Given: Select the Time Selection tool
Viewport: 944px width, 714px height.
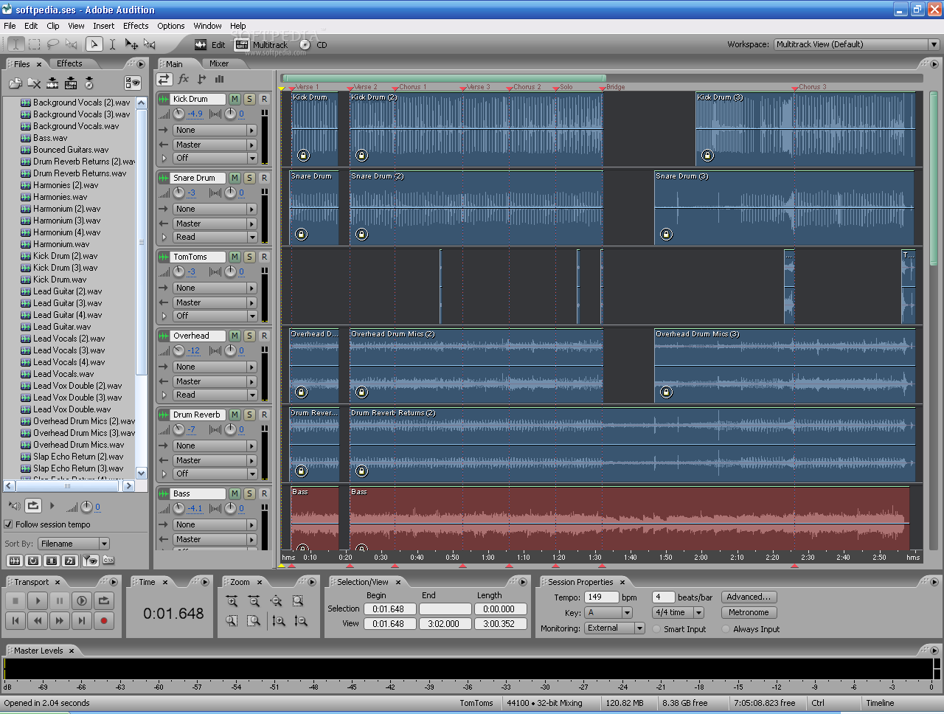Looking at the screenshot, I should pyautogui.click(x=112, y=44).
